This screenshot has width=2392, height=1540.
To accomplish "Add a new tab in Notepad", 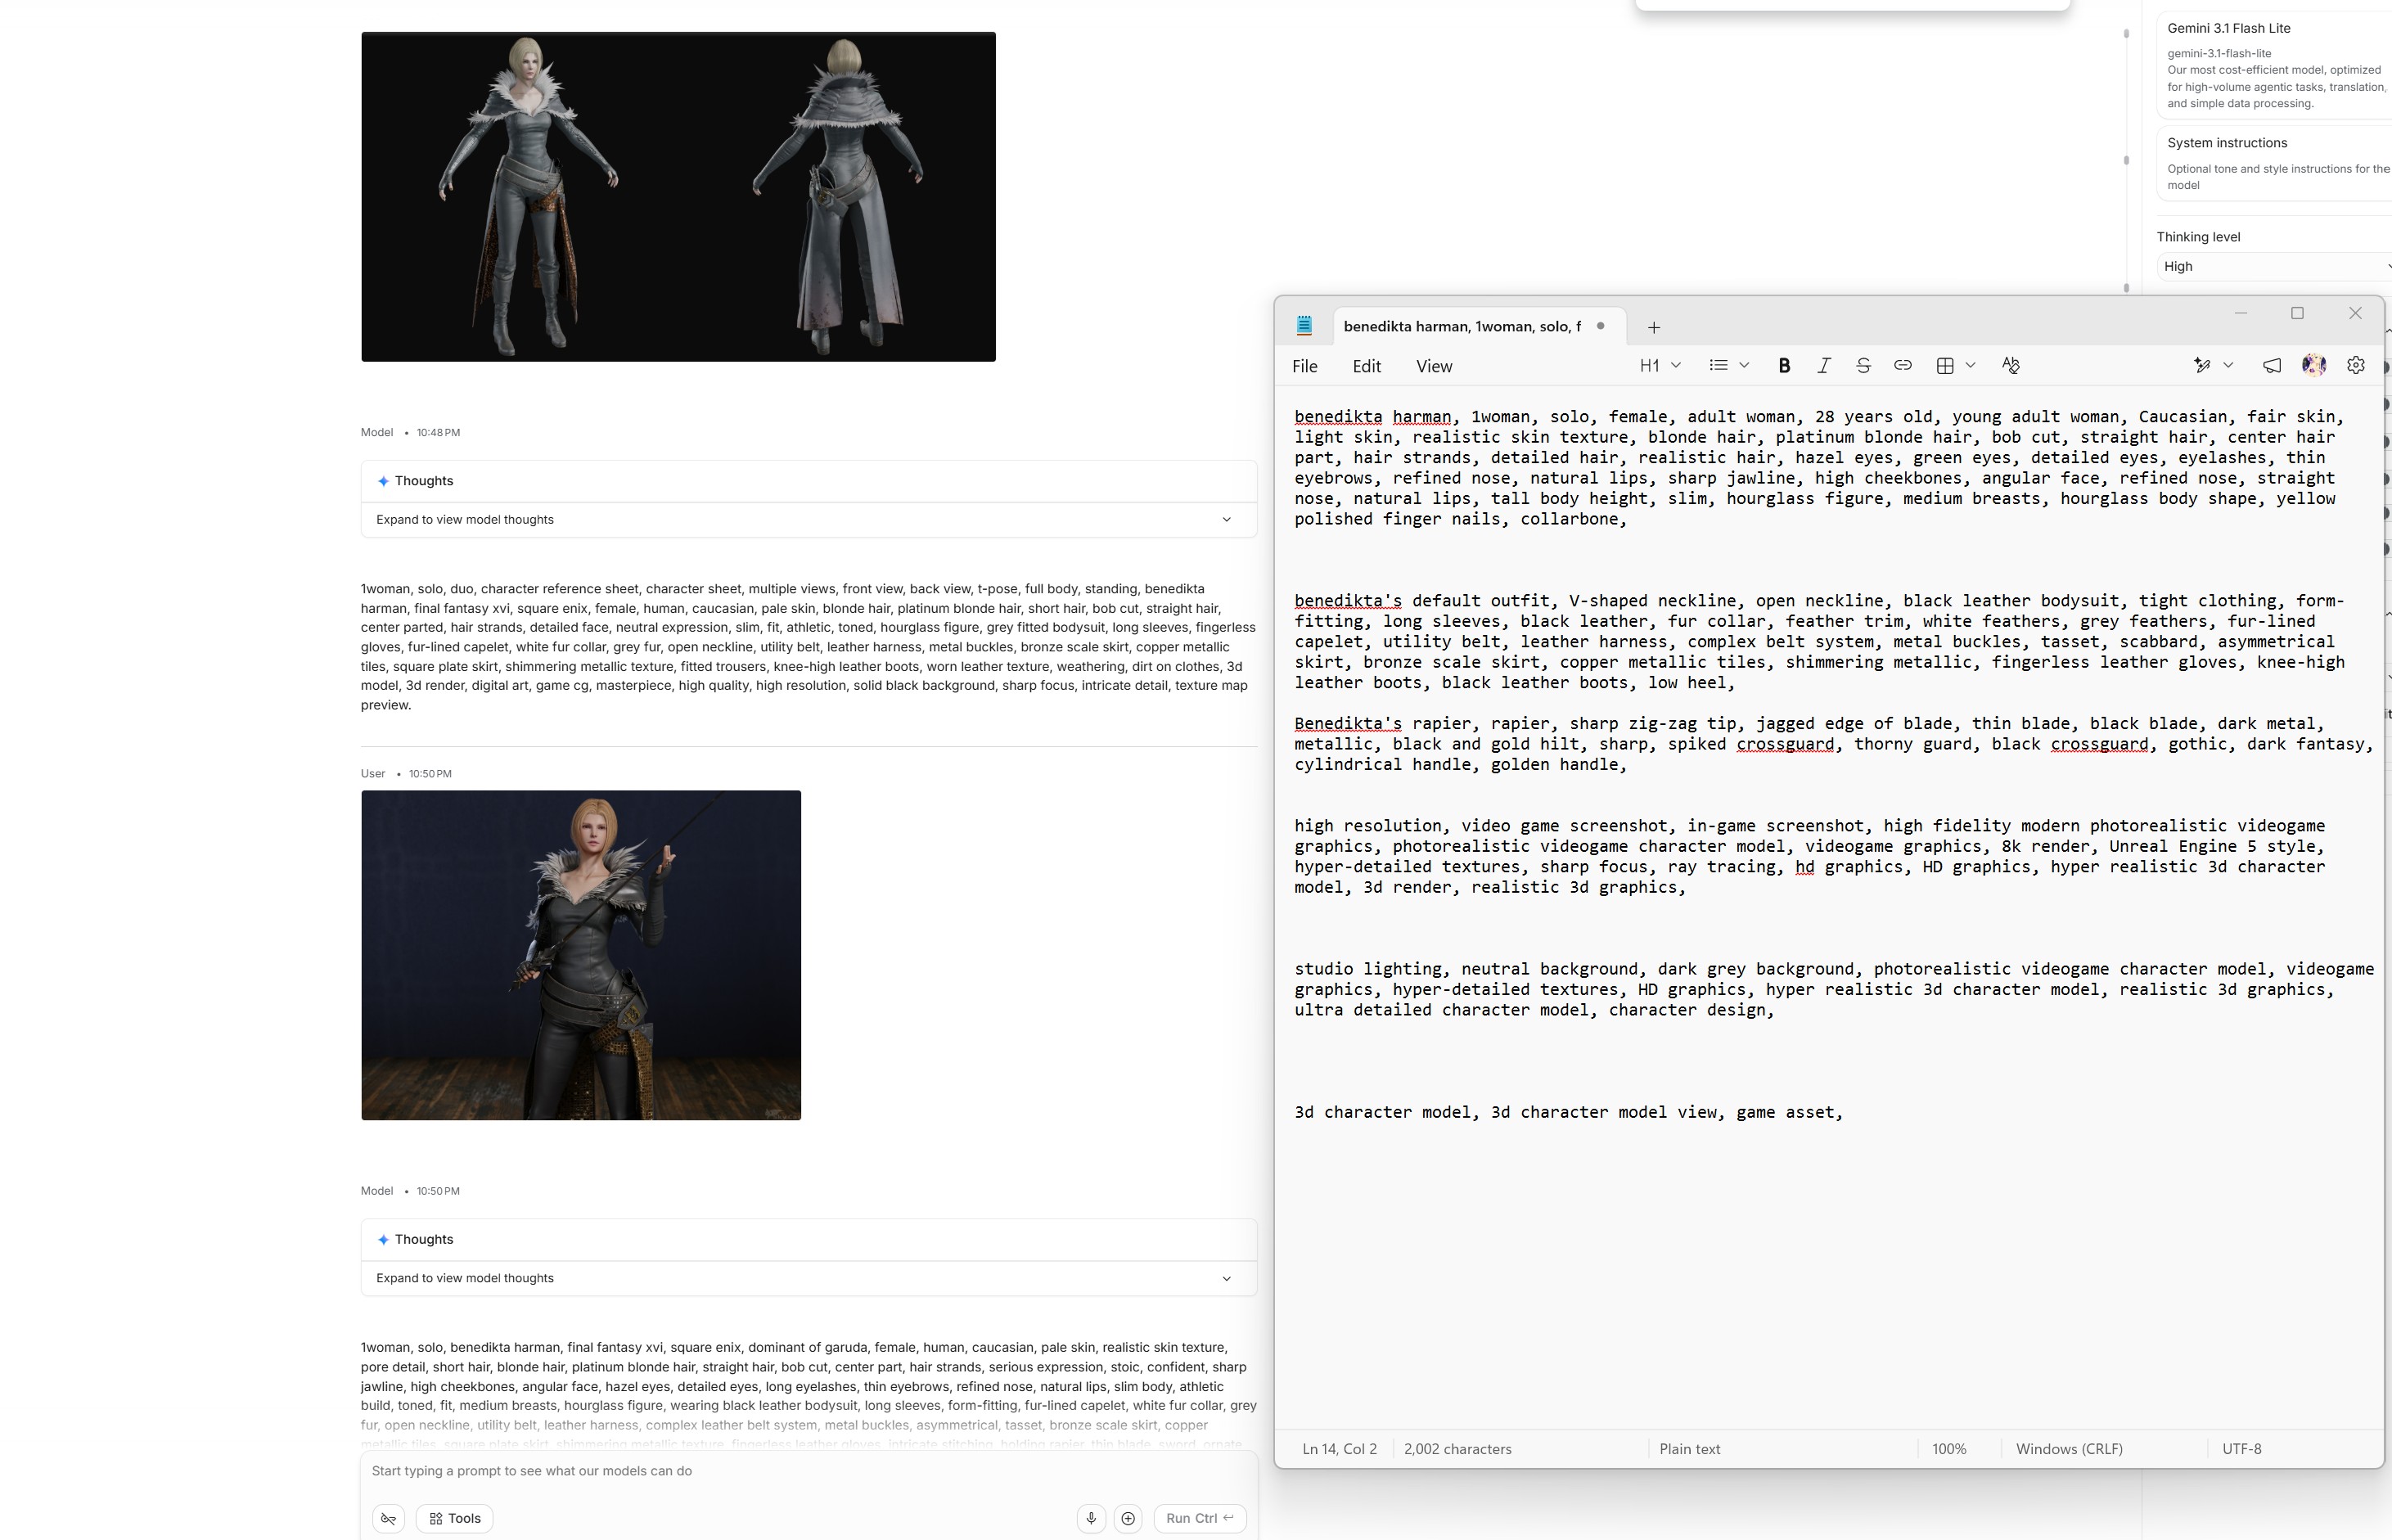I will pyautogui.click(x=1654, y=327).
